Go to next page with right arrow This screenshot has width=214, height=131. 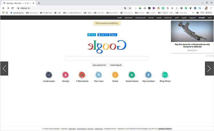209,68
